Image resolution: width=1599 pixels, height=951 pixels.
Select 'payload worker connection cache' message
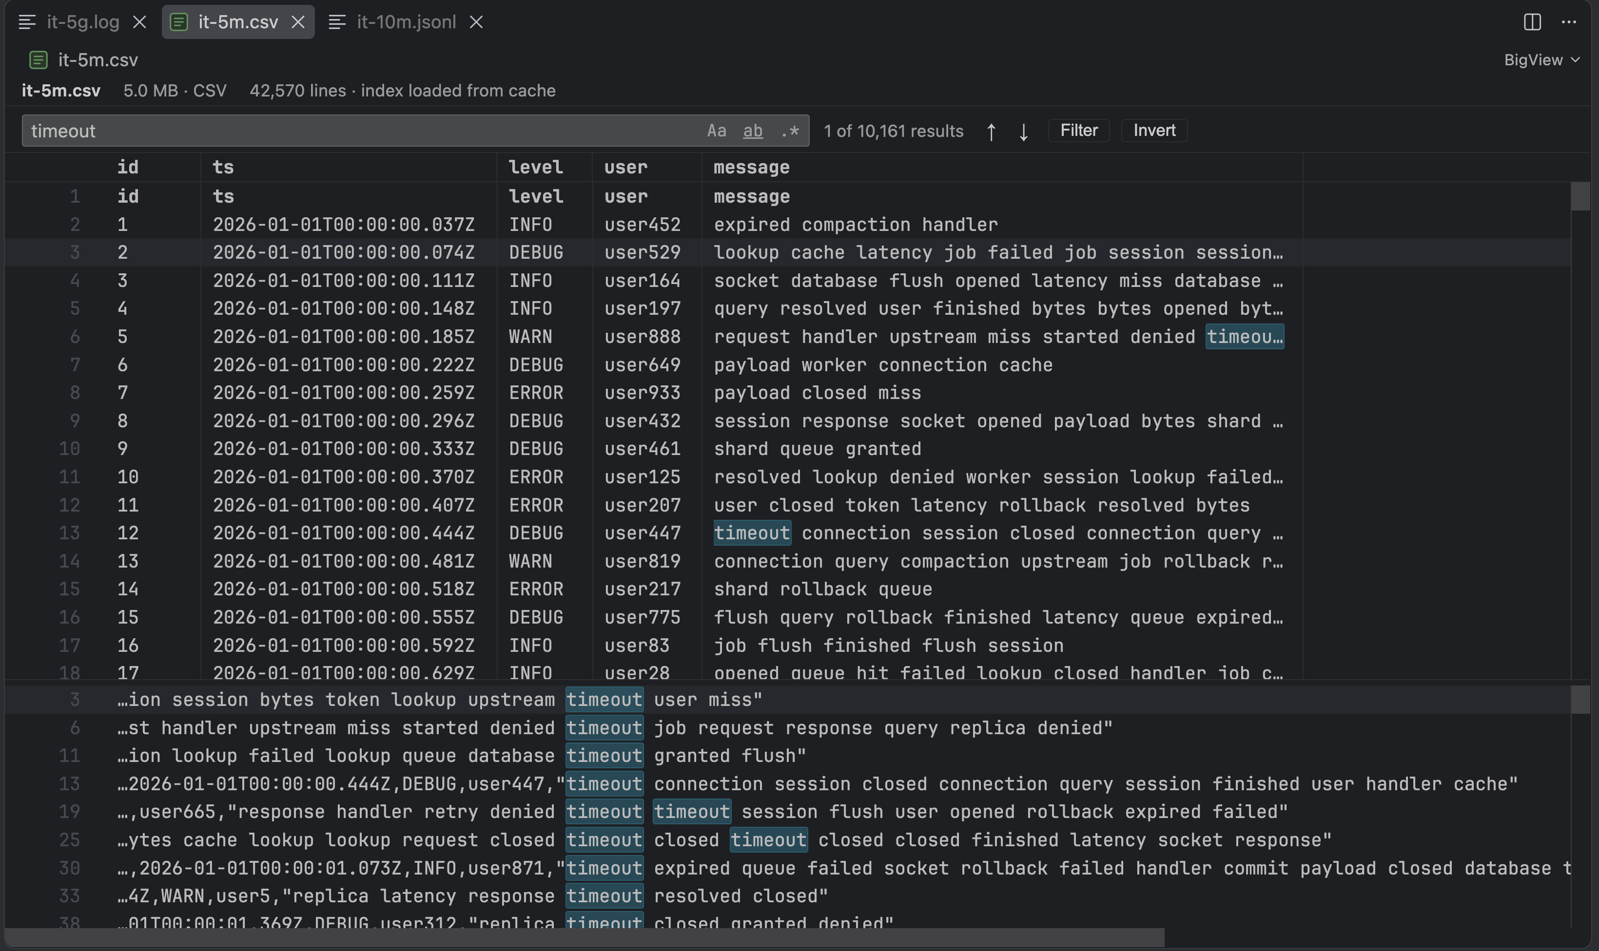pos(883,365)
